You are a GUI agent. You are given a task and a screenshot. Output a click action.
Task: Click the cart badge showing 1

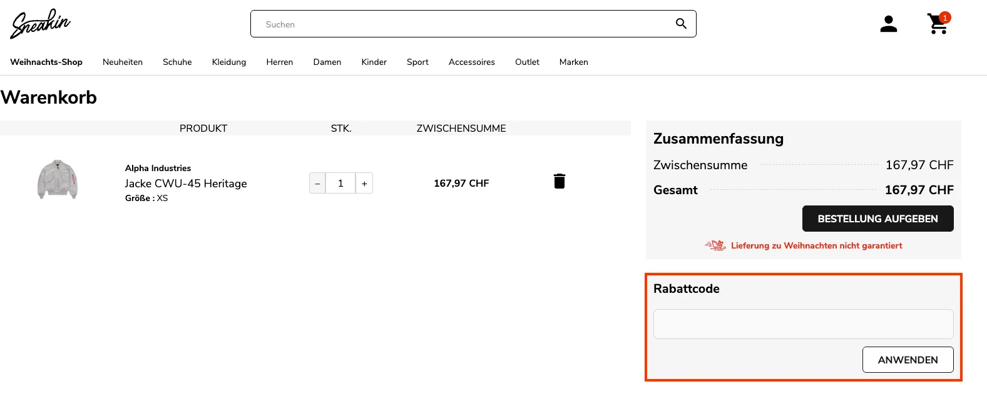click(x=945, y=17)
